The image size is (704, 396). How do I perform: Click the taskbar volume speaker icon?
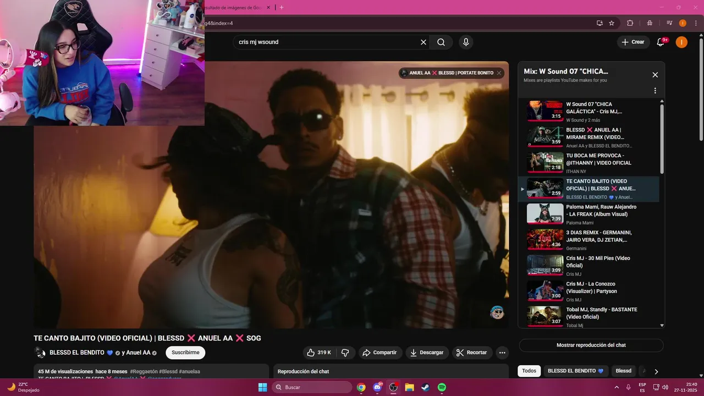pyautogui.click(x=665, y=387)
